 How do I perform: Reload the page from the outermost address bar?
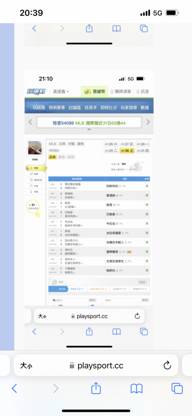click(167, 366)
